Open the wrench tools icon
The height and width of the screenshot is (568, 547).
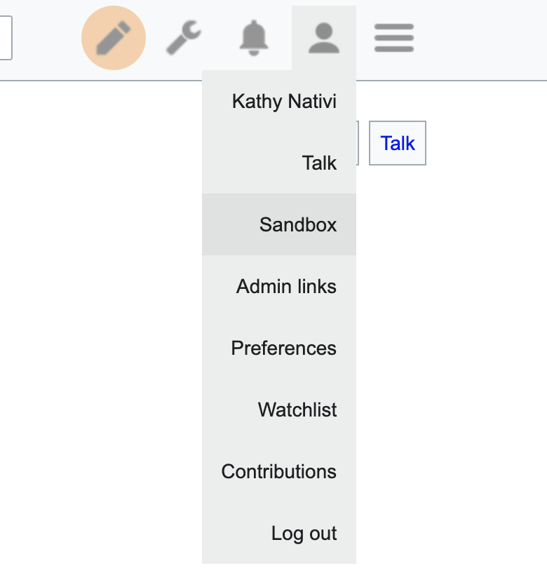[x=184, y=38]
